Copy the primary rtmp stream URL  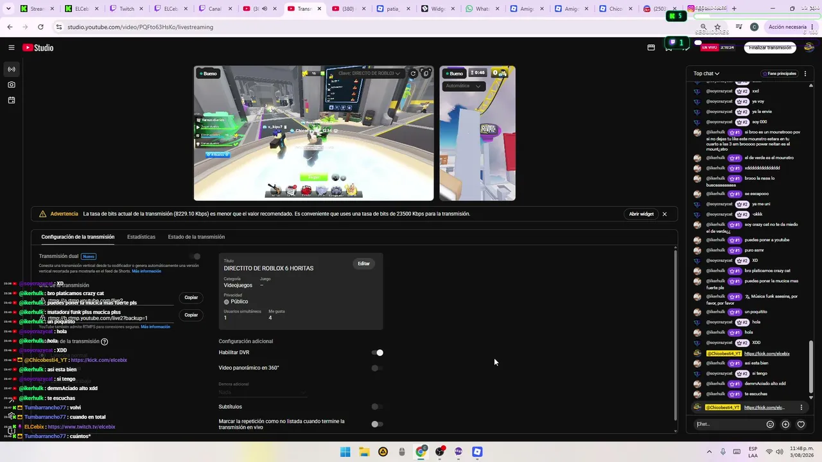[x=191, y=298]
